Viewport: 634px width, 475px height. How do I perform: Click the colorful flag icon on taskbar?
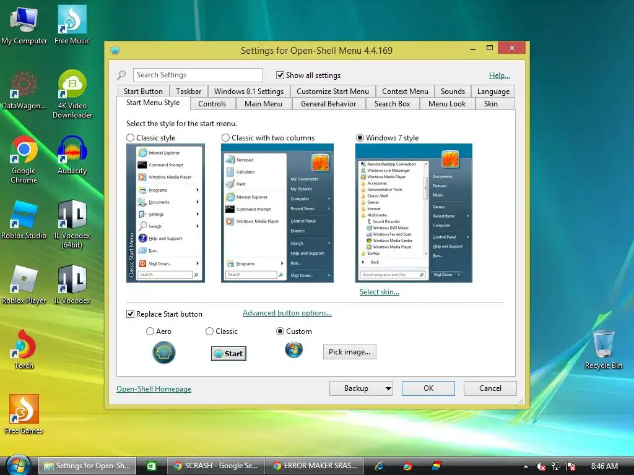click(436, 465)
